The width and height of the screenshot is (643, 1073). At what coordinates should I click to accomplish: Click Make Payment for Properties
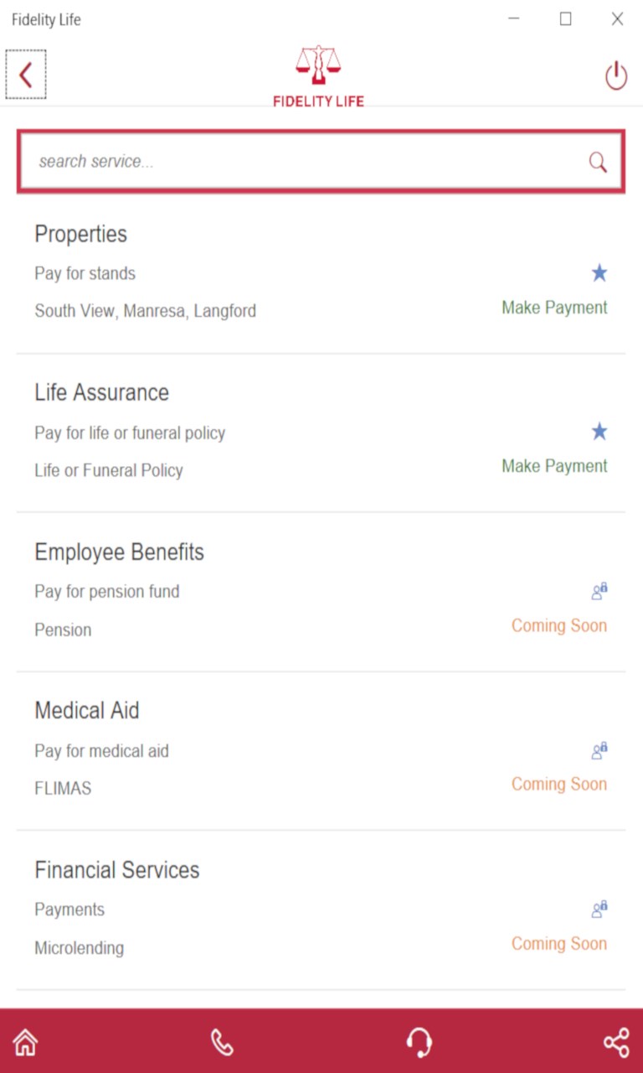pyautogui.click(x=554, y=308)
